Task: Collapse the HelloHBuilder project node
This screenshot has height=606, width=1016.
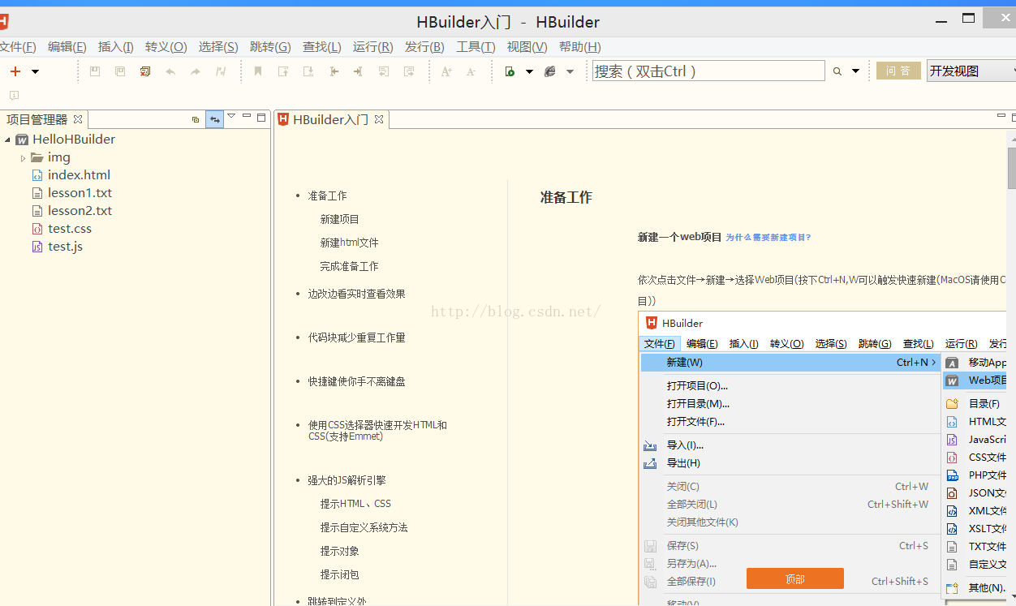Action: point(7,140)
